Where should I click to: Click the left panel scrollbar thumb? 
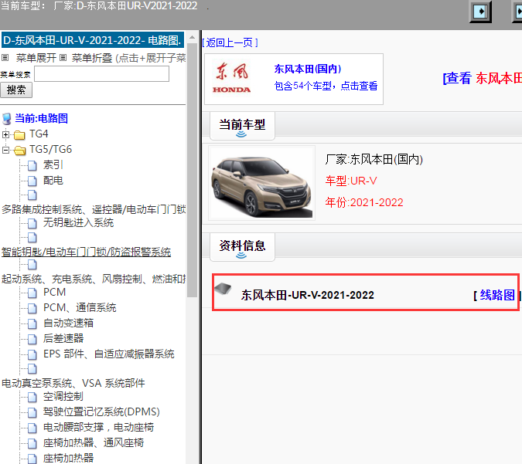coord(192,170)
